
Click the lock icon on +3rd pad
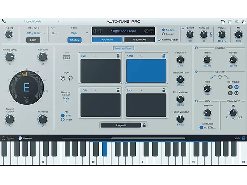pyautogui.click(x=163, y=55)
